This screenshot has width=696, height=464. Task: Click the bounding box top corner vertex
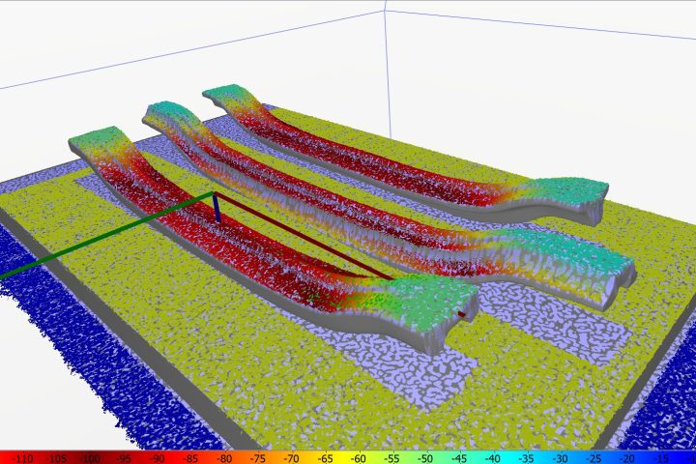tap(385, 12)
